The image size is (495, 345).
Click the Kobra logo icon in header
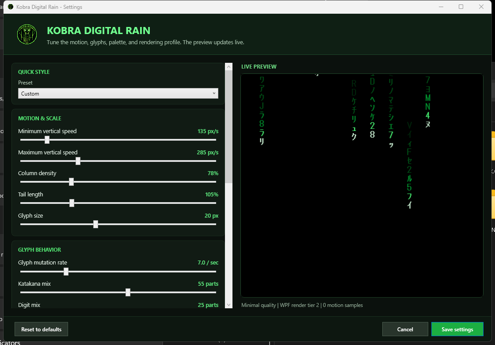(x=27, y=34)
